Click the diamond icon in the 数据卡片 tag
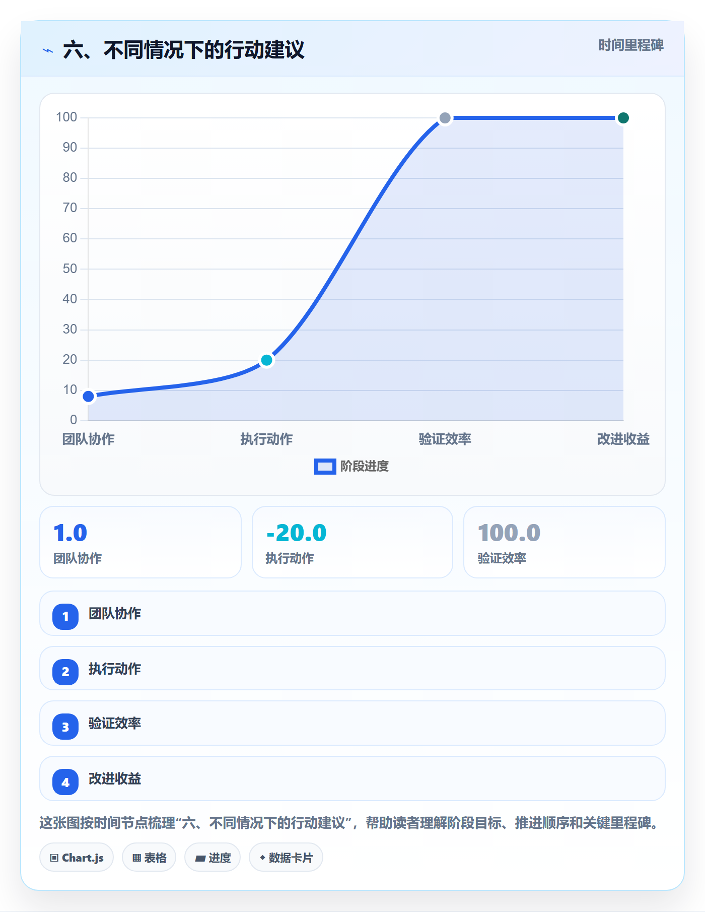The height and width of the screenshot is (912, 705). point(262,857)
